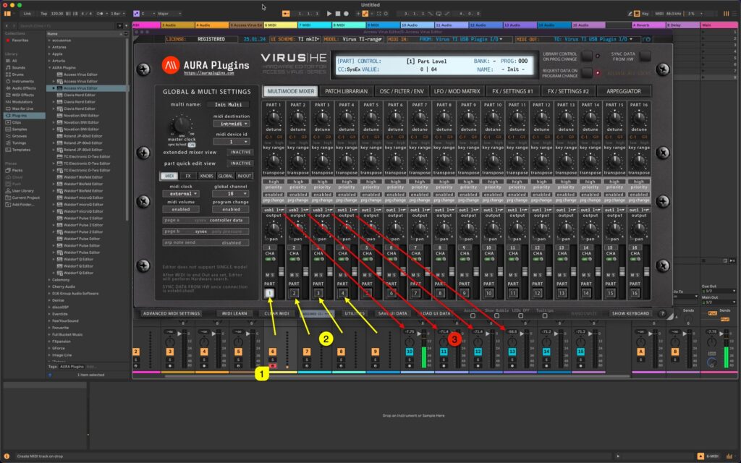741x463 pixels.
Task: Click the Stop button in the transport
Action: pyautogui.click(x=337, y=13)
